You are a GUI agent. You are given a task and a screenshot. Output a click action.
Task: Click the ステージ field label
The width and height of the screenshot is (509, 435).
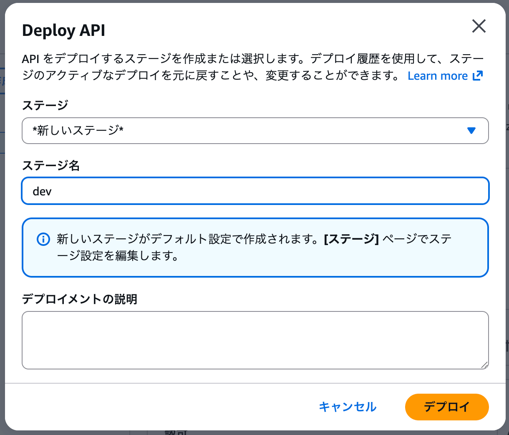pyautogui.click(x=45, y=105)
